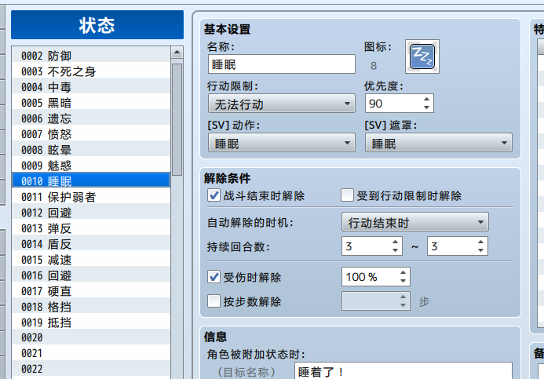The height and width of the screenshot is (379, 544).
Task: Select state 0018 格挡
Action: tap(91, 307)
